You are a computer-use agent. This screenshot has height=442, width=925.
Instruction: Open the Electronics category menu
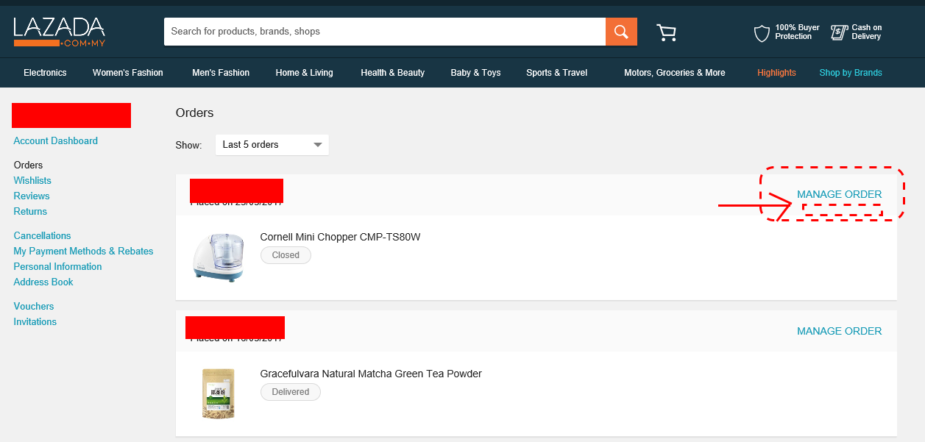tap(45, 73)
